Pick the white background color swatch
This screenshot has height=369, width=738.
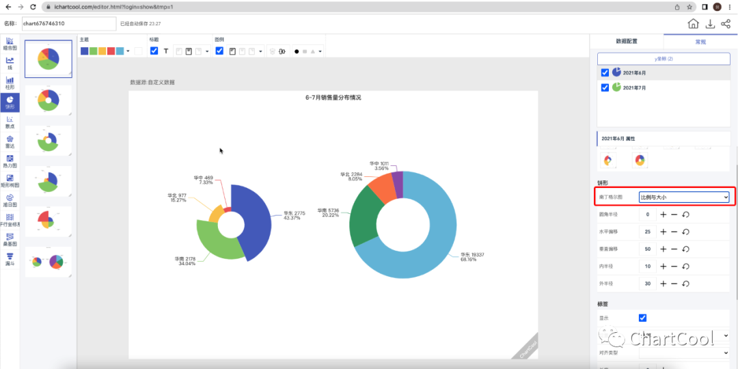click(x=138, y=51)
